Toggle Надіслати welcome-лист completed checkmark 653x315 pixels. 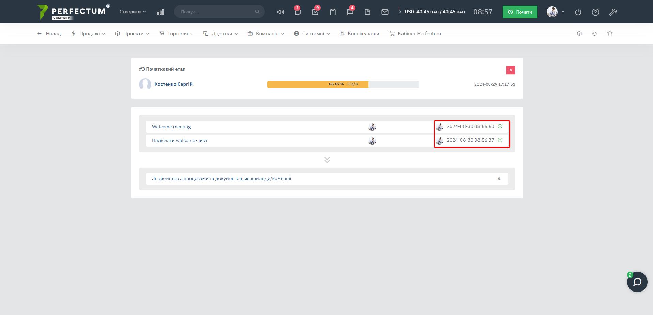click(500, 140)
